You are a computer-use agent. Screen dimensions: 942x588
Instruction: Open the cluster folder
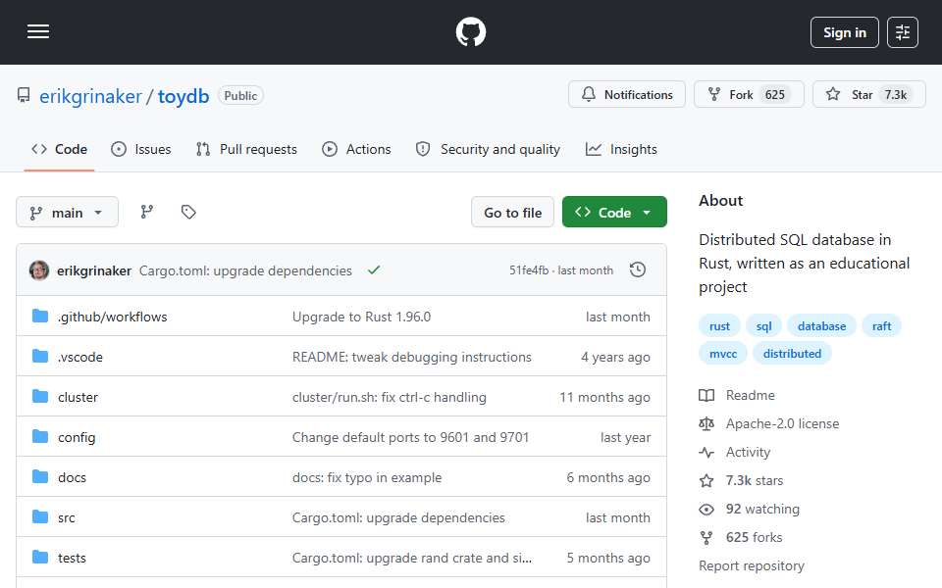coord(78,397)
